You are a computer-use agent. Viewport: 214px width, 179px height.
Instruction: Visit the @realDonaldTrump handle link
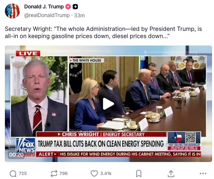47,15
